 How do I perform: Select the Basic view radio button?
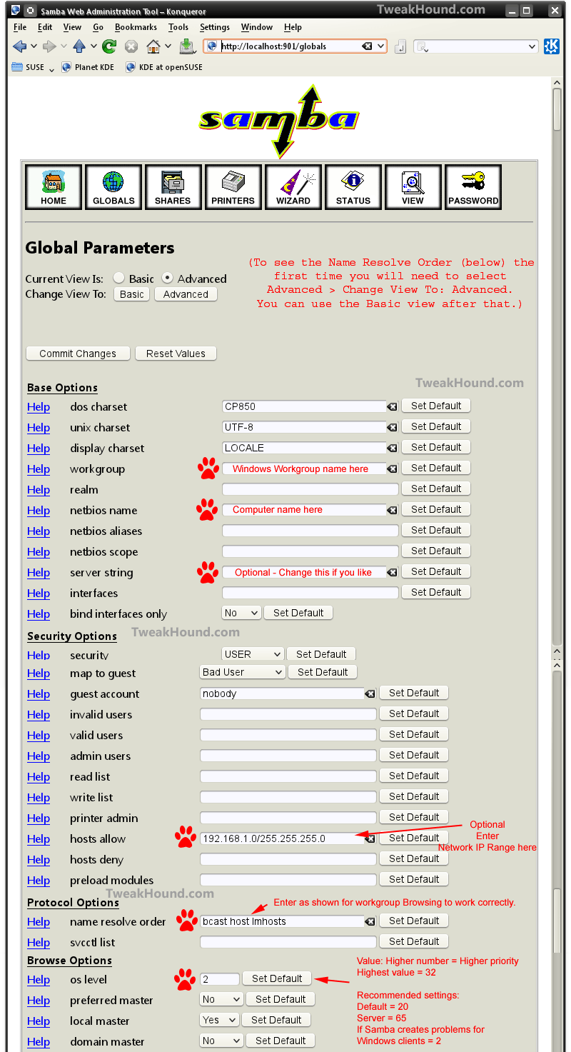click(119, 279)
